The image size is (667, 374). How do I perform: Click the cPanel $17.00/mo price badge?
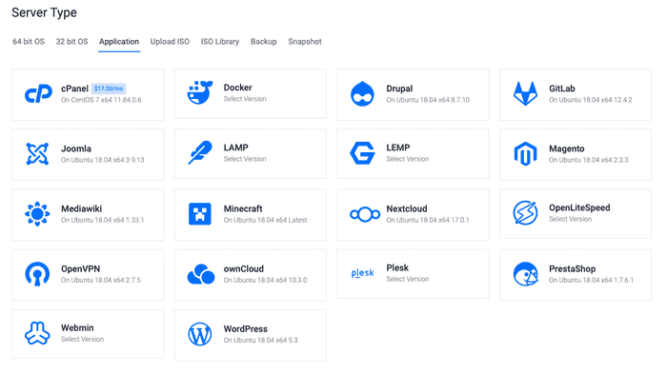(x=109, y=89)
